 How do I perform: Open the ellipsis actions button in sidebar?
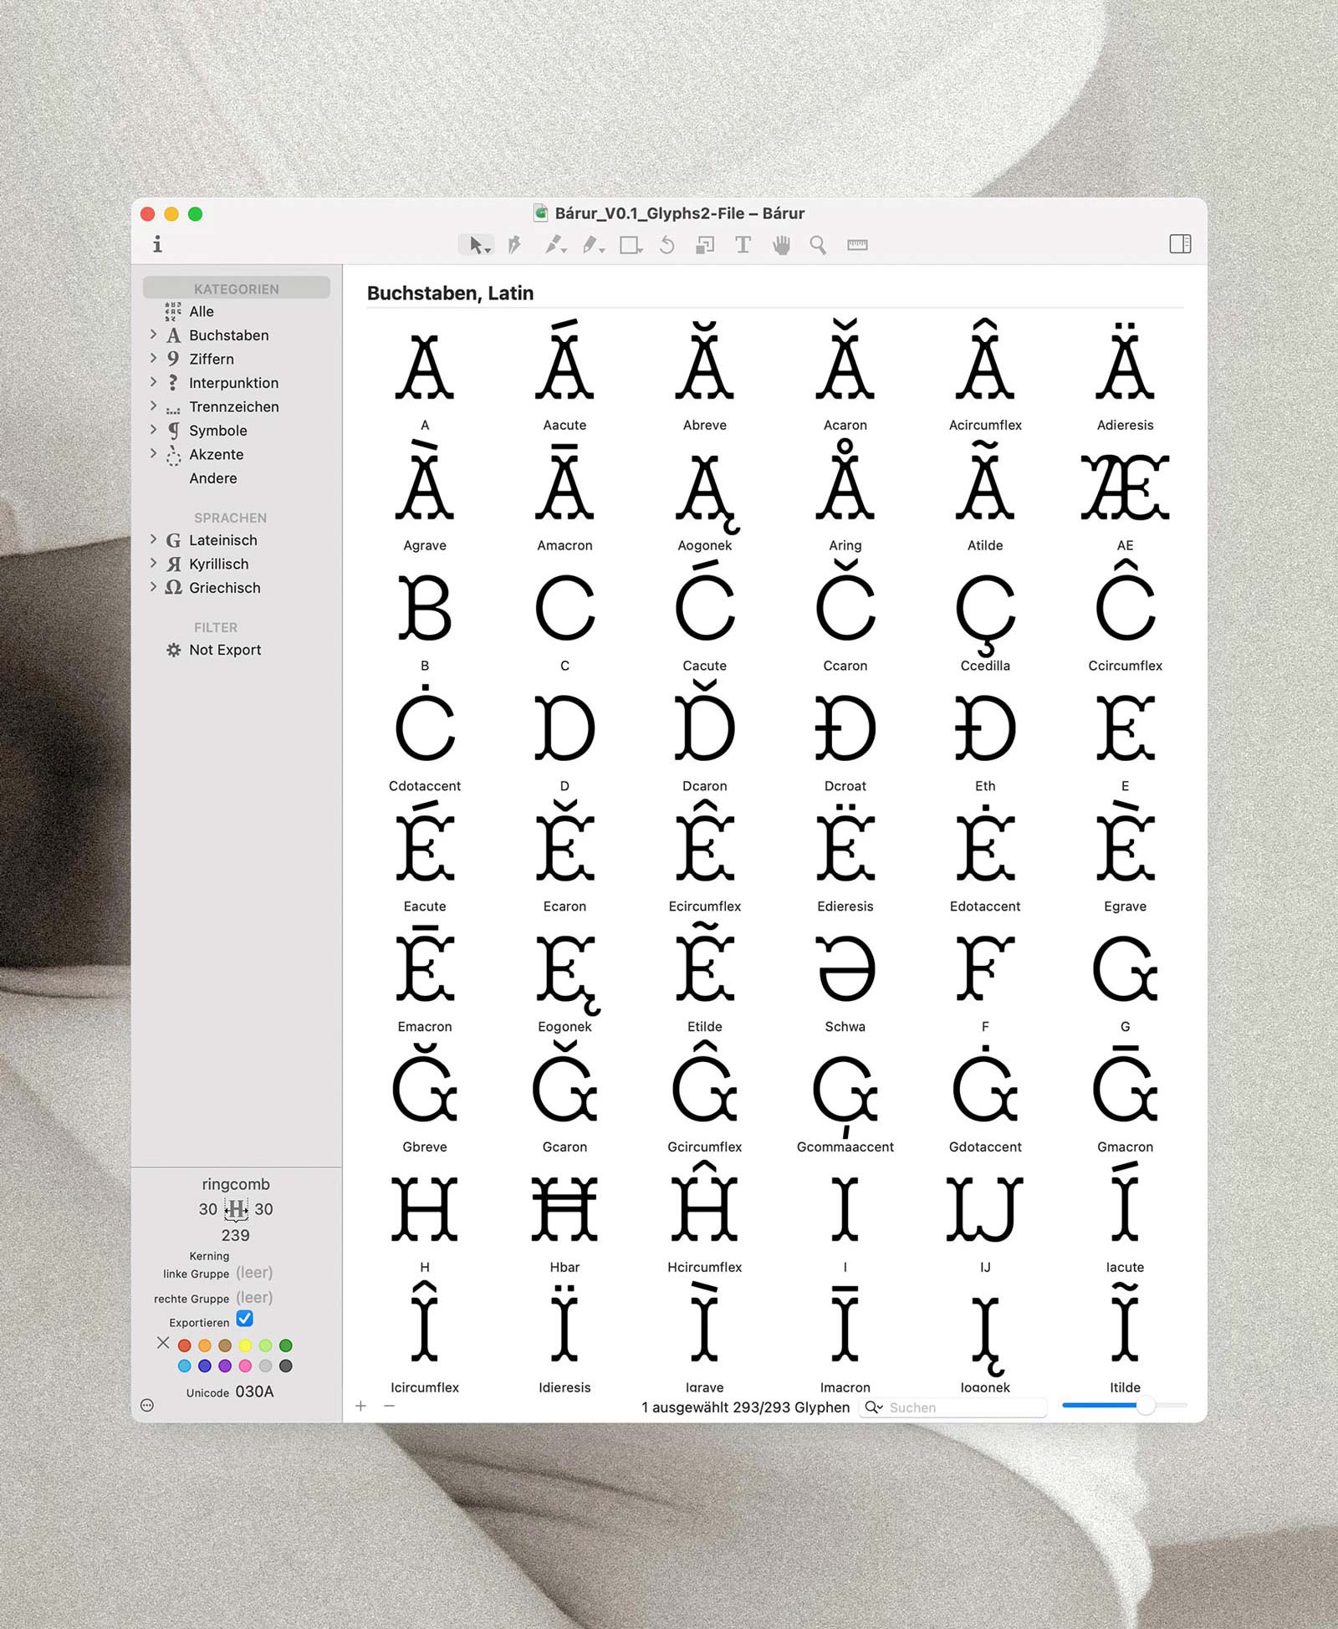coord(147,1405)
